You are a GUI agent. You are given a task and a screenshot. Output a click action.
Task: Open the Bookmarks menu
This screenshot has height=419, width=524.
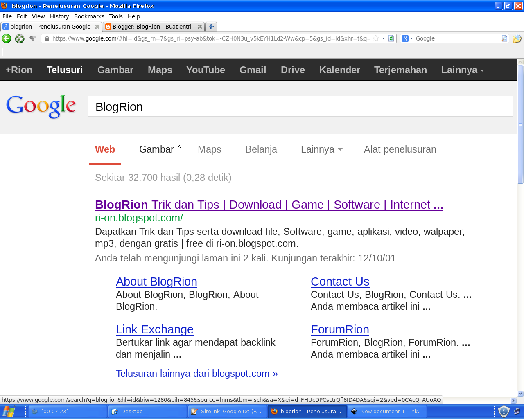click(89, 16)
